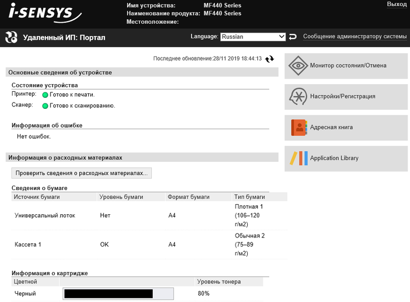Viewport: 410px width, 302px height.
Task: Select the Плотная 1 paper type cell
Action: (x=249, y=215)
